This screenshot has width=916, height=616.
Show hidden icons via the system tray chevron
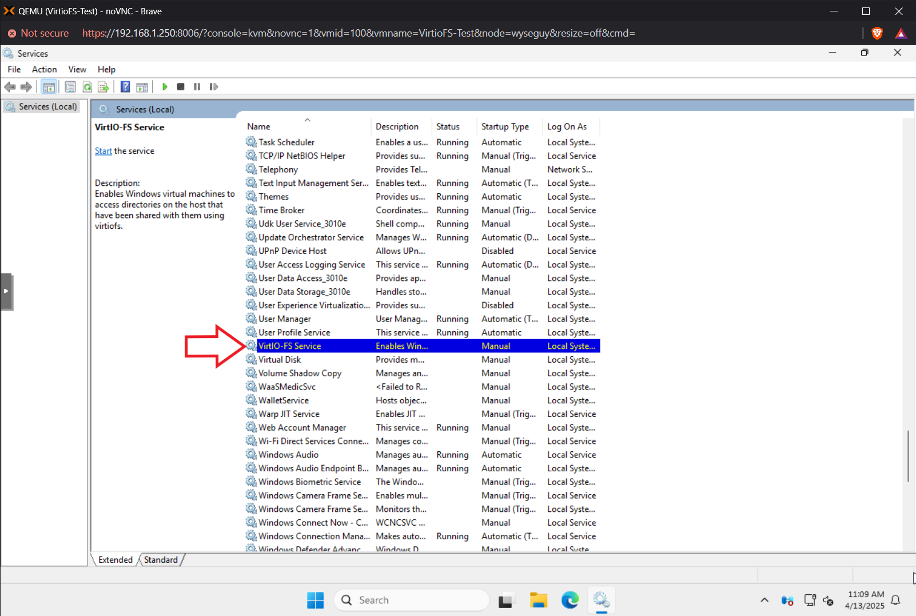click(764, 600)
